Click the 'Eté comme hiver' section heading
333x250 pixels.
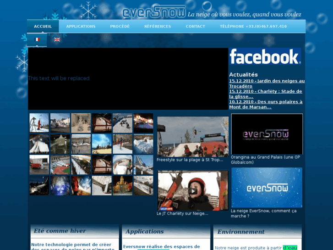click(60, 231)
